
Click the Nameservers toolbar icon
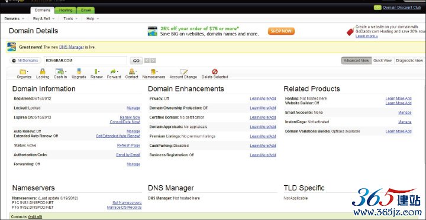pyautogui.click(x=153, y=71)
